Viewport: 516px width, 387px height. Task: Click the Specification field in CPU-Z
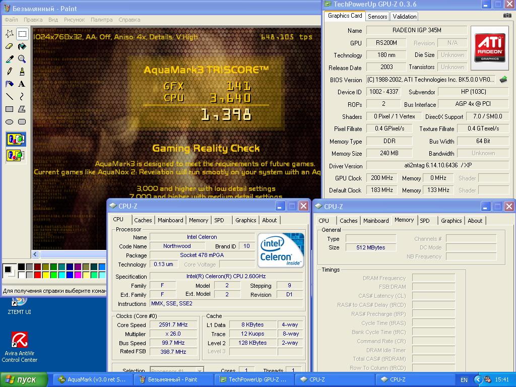tap(226, 277)
